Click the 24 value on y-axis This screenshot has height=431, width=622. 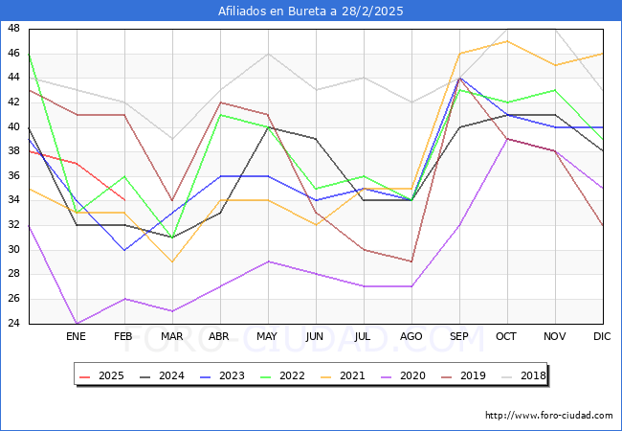tap(13, 324)
